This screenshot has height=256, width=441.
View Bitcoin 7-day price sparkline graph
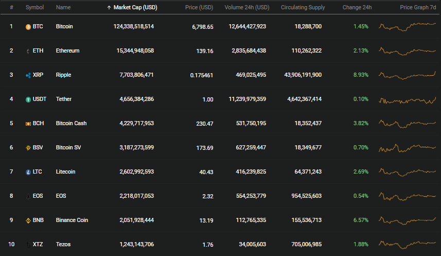point(407,27)
